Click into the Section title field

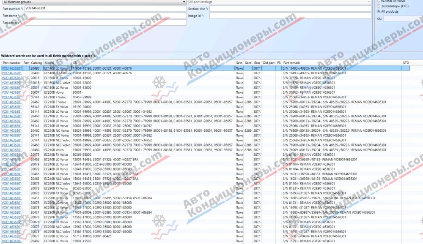coord(290,8)
